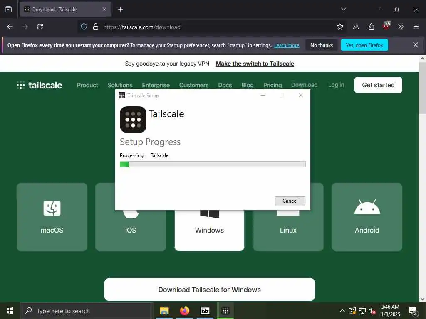Image resolution: width=426 pixels, height=319 pixels.
Task: Open 7-Zip from the taskbar
Action: tap(205, 311)
